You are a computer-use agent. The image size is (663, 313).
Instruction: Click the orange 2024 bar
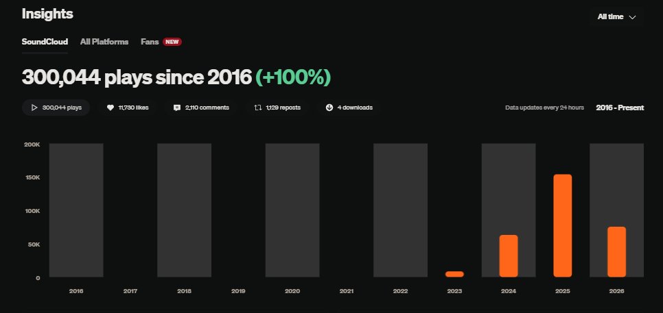pos(509,256)
